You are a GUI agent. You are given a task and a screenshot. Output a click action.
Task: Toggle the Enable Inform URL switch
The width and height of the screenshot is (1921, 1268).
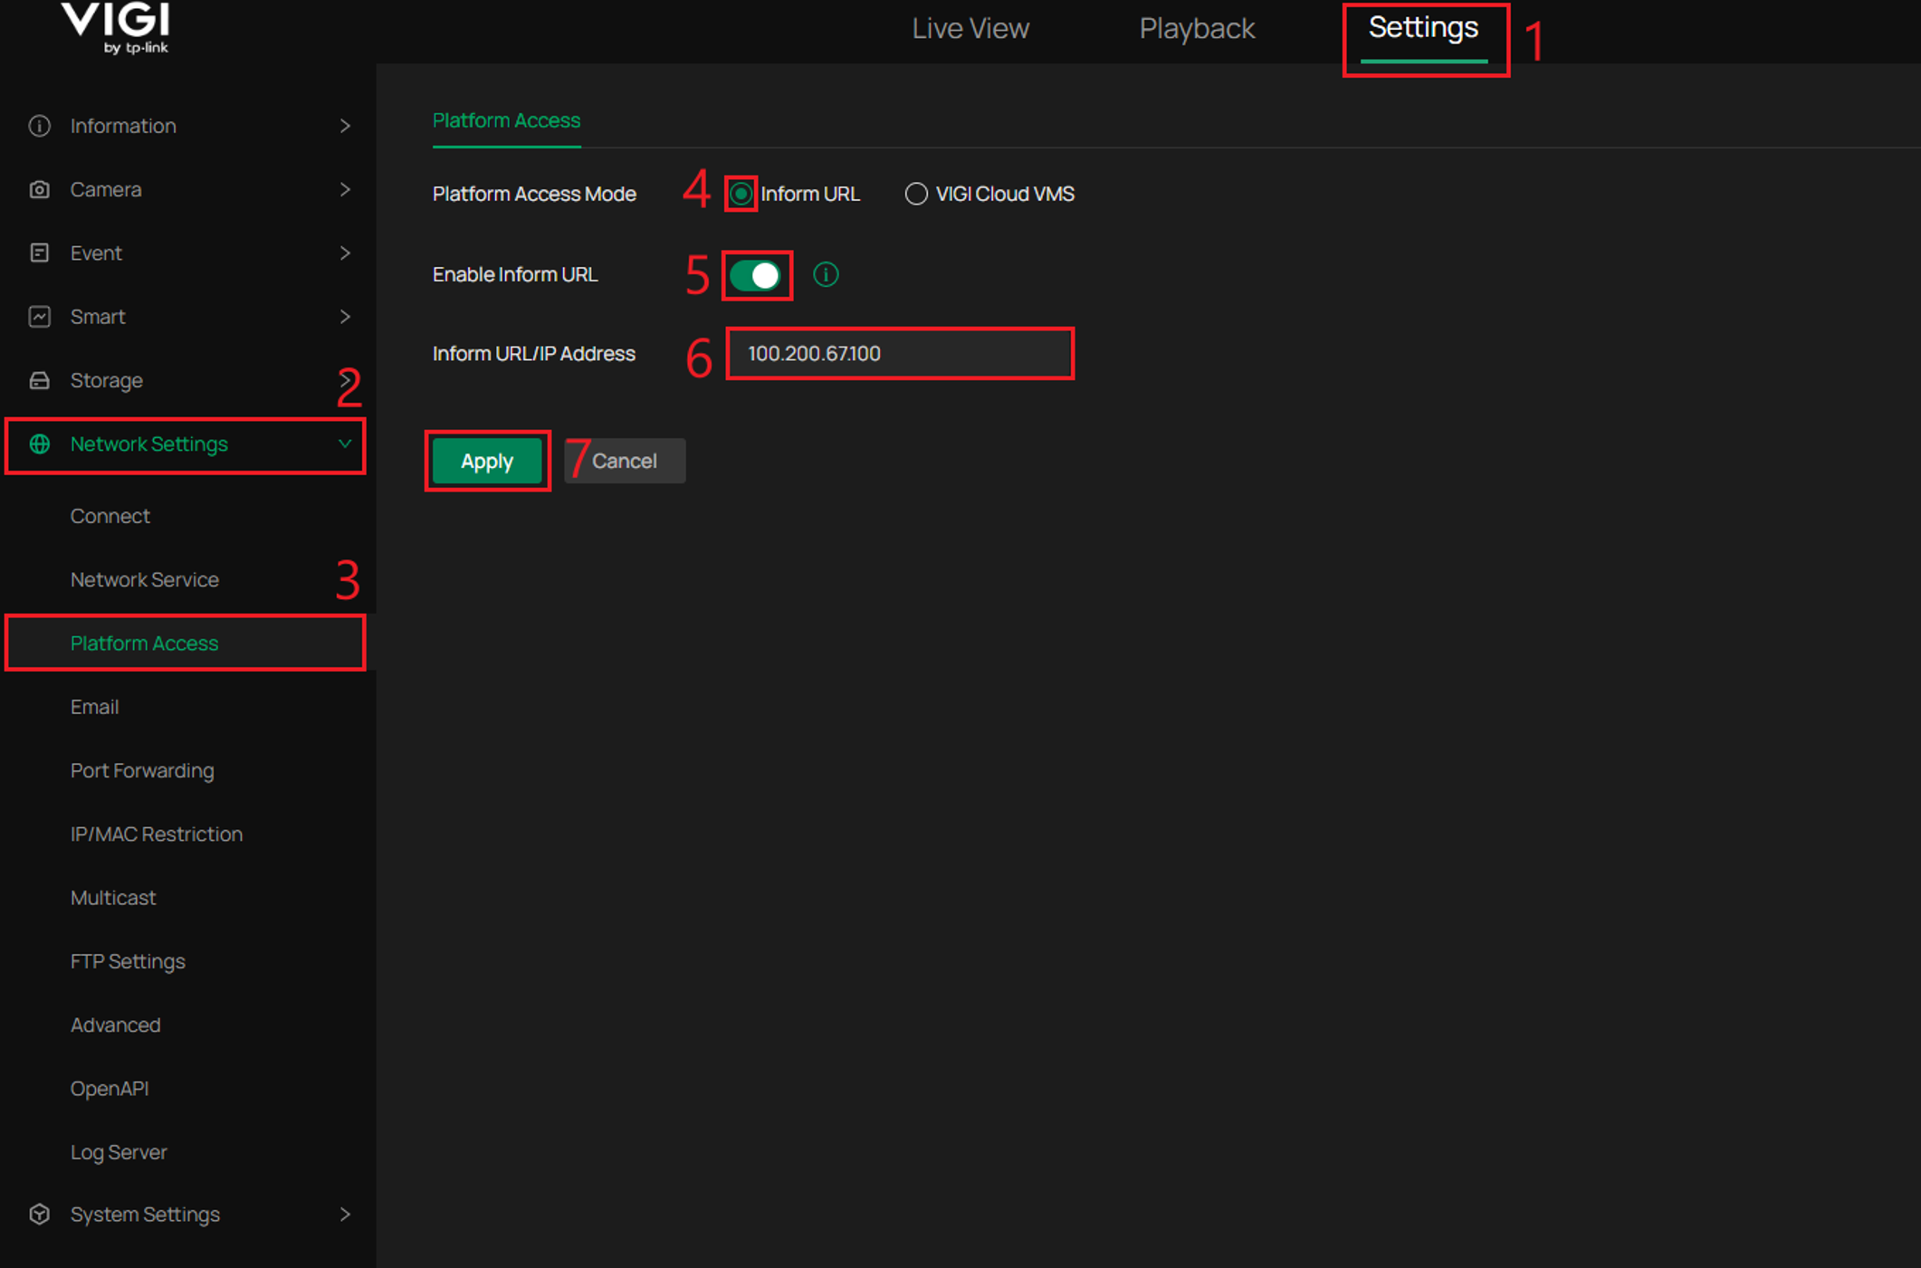756,275
